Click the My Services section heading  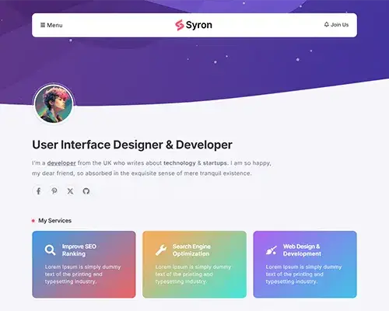pos(54,221)
